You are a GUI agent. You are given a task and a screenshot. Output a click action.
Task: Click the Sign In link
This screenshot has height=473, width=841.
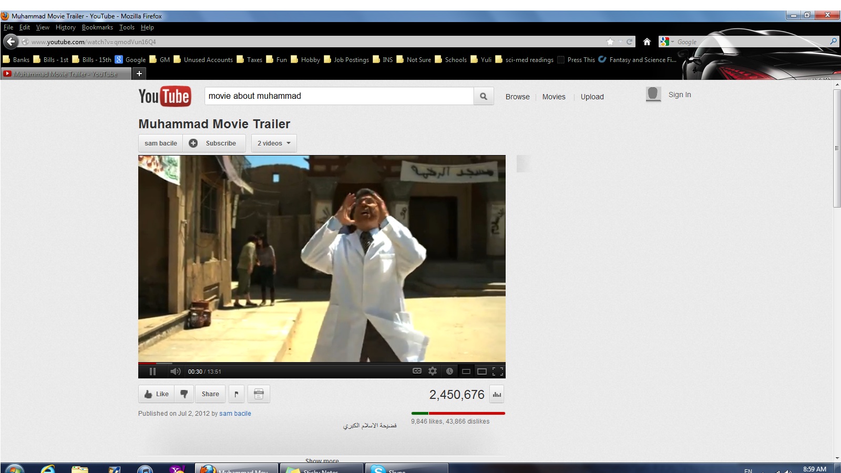pos(680,95)
